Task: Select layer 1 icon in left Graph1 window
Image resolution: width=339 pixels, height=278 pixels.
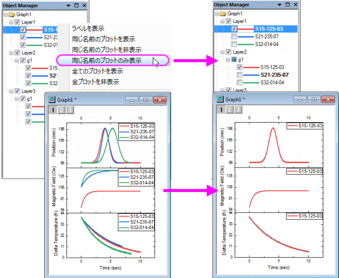Action: tap(53, 110)
